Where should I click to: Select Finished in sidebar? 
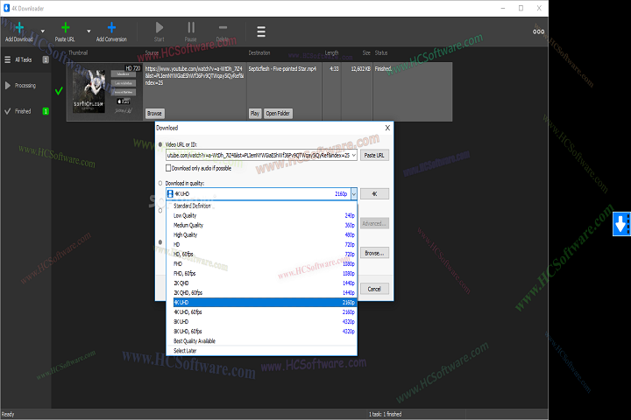[25, 111]
